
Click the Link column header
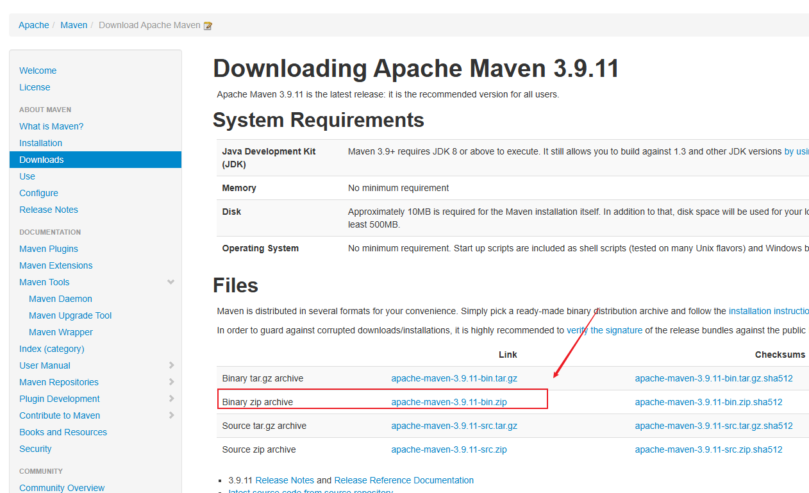[x=508, y=355]
